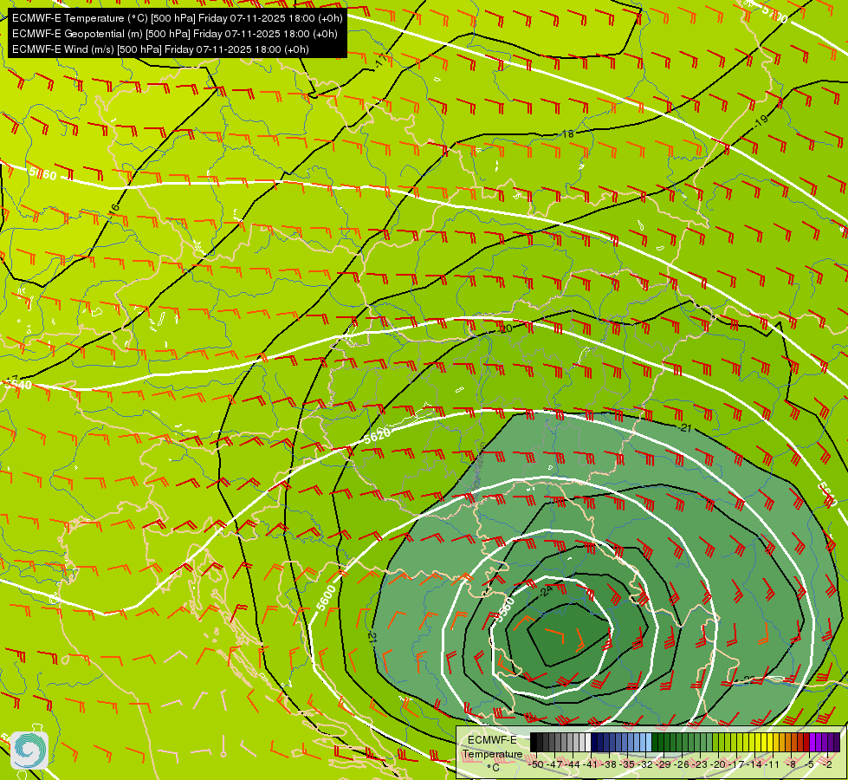This screenshot has width=848, height=780.
Task: Click the white 5660 geopotential contour label
Action: (x=42, y=173)
